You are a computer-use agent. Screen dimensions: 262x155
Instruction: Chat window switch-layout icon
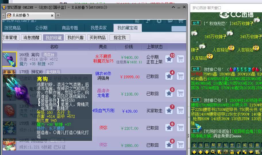click(226, 152)
